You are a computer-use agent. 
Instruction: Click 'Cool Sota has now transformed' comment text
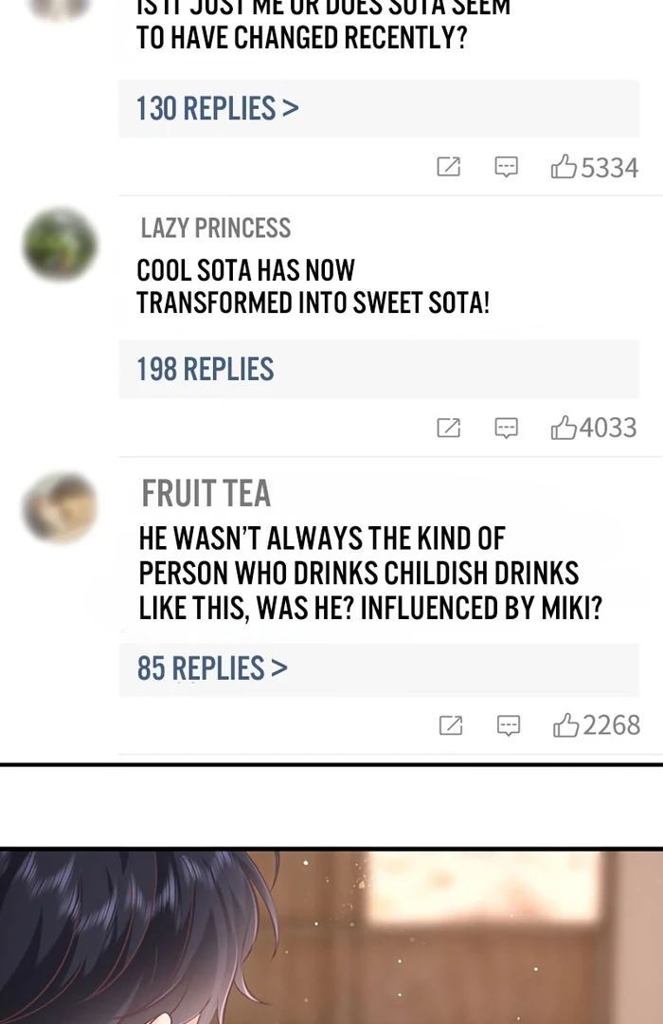[313, 287]
